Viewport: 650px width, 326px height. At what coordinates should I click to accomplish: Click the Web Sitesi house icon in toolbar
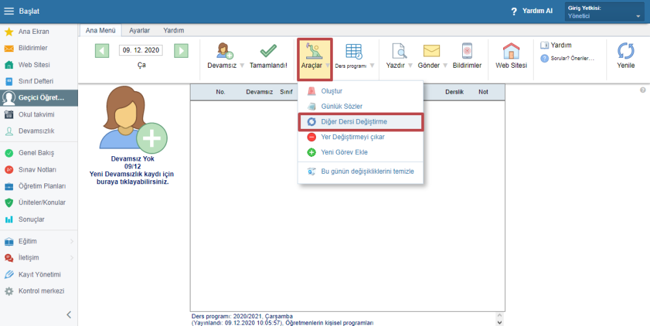click(511, 51)
